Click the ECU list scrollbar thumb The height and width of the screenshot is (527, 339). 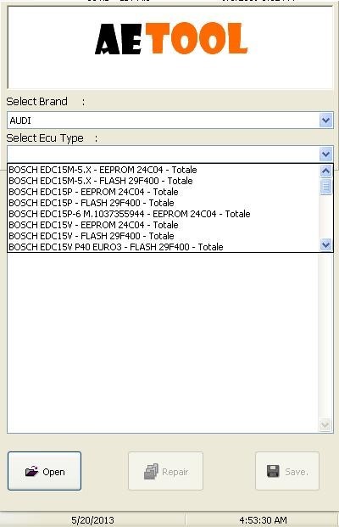[326, 187]
